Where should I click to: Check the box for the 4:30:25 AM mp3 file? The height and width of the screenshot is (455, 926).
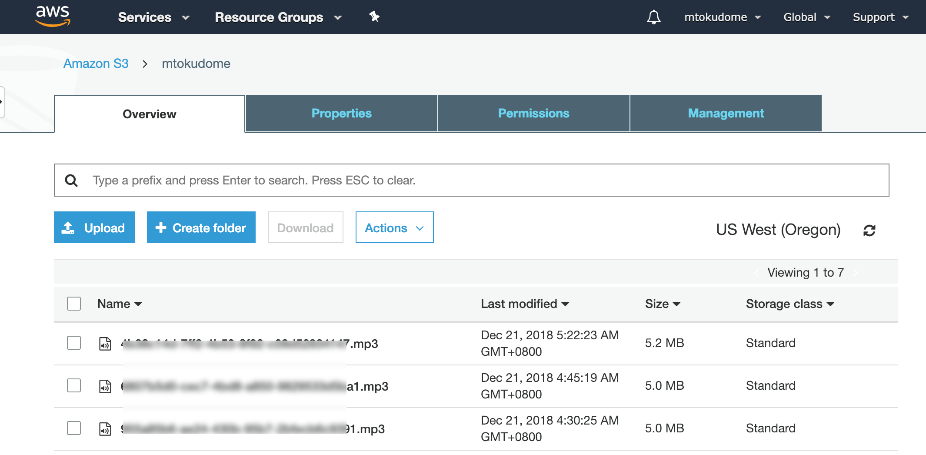point(74,428)
